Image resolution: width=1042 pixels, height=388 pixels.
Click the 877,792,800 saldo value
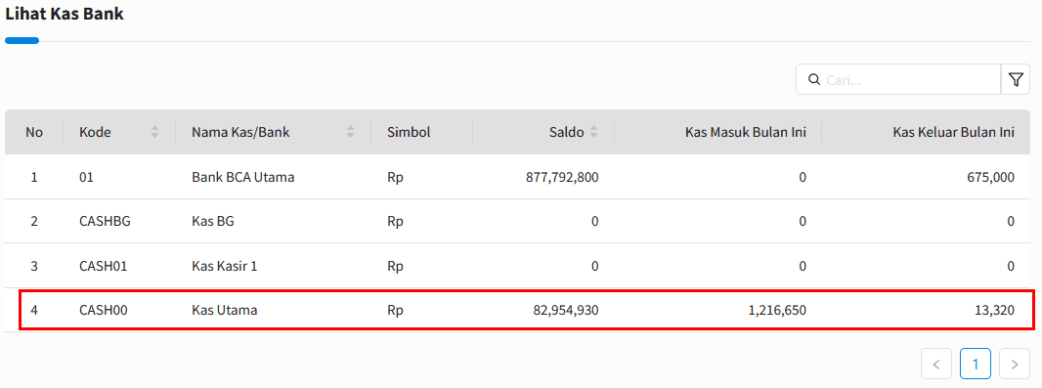tap(562, 178)
